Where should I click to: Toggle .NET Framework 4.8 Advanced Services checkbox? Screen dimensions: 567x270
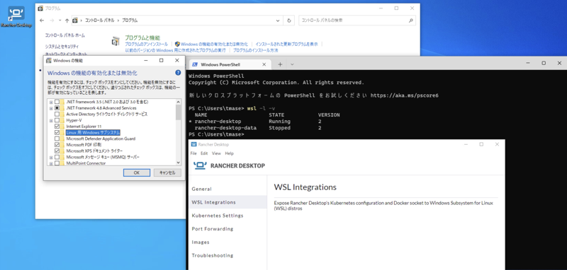(57, 108)
